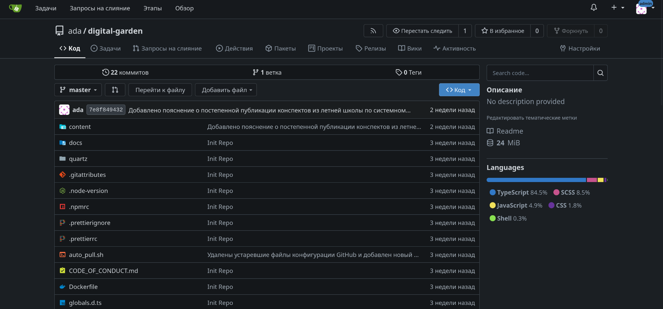This screenshot has height=309, width=663.
Task: Click the blue TypeScript language bar segment
Action: (536, 180)
